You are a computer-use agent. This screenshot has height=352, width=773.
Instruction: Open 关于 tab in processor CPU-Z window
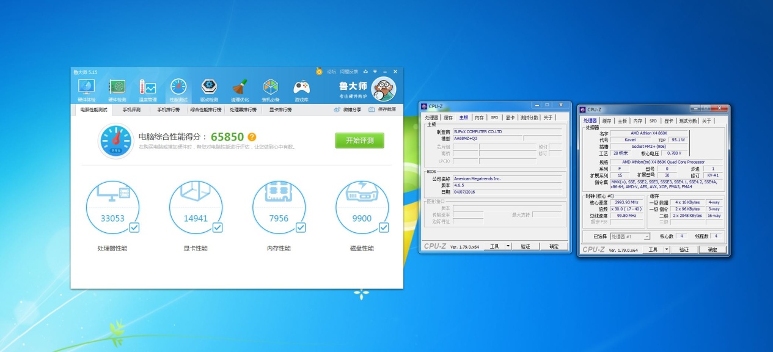pyautogui.click(x=706, y=121)
